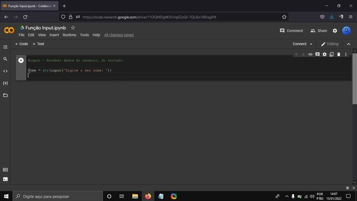The image size is (357, 201).
Task: Run the code cell
Action: click(21, 60)
